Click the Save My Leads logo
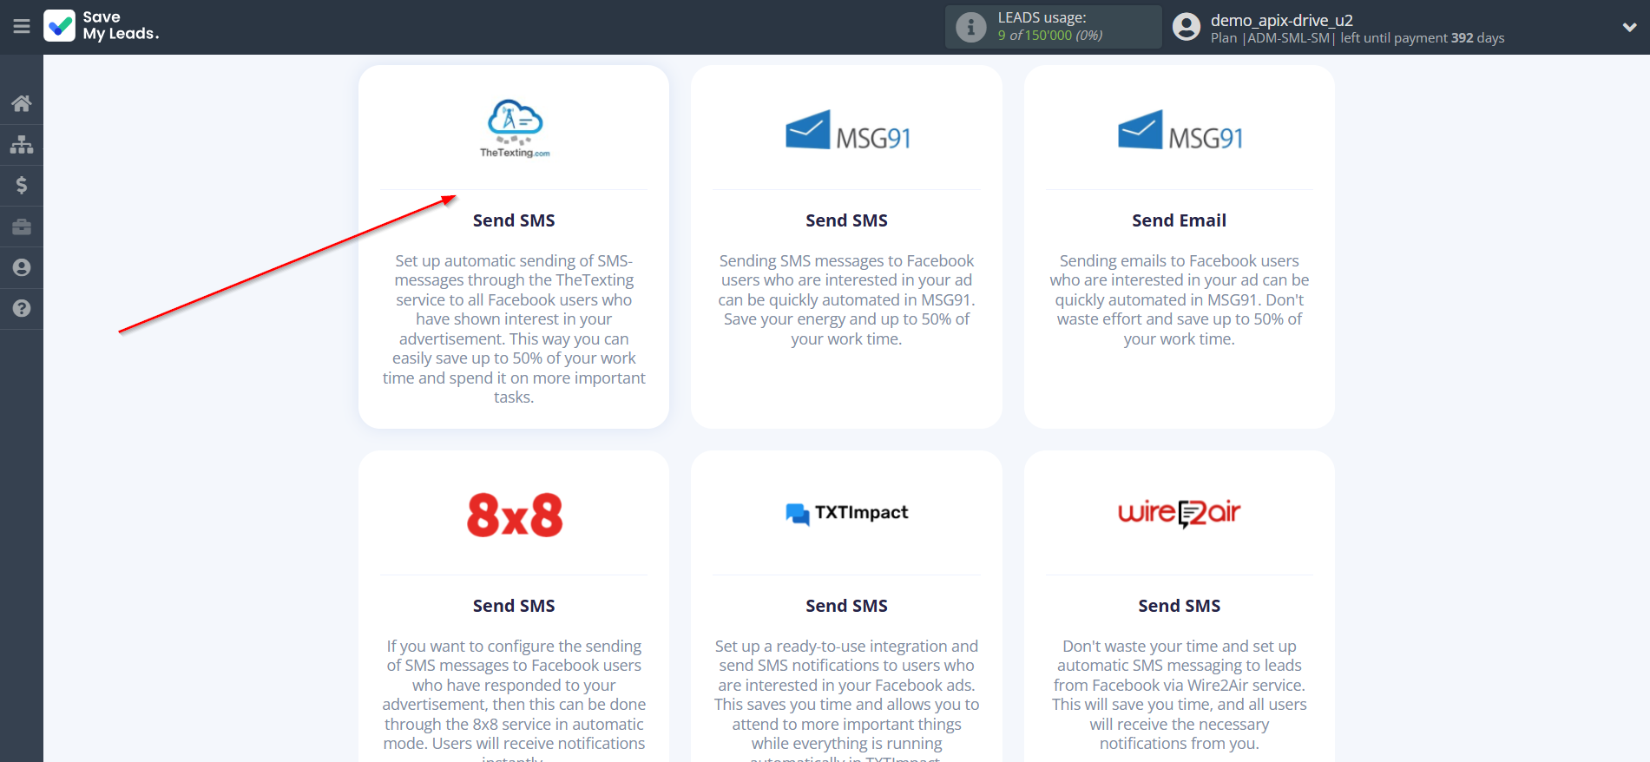This screenshot has width=1650, height=762. coord(102,26)
